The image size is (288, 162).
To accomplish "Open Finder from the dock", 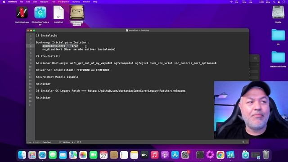I will [x=22, y=155].
